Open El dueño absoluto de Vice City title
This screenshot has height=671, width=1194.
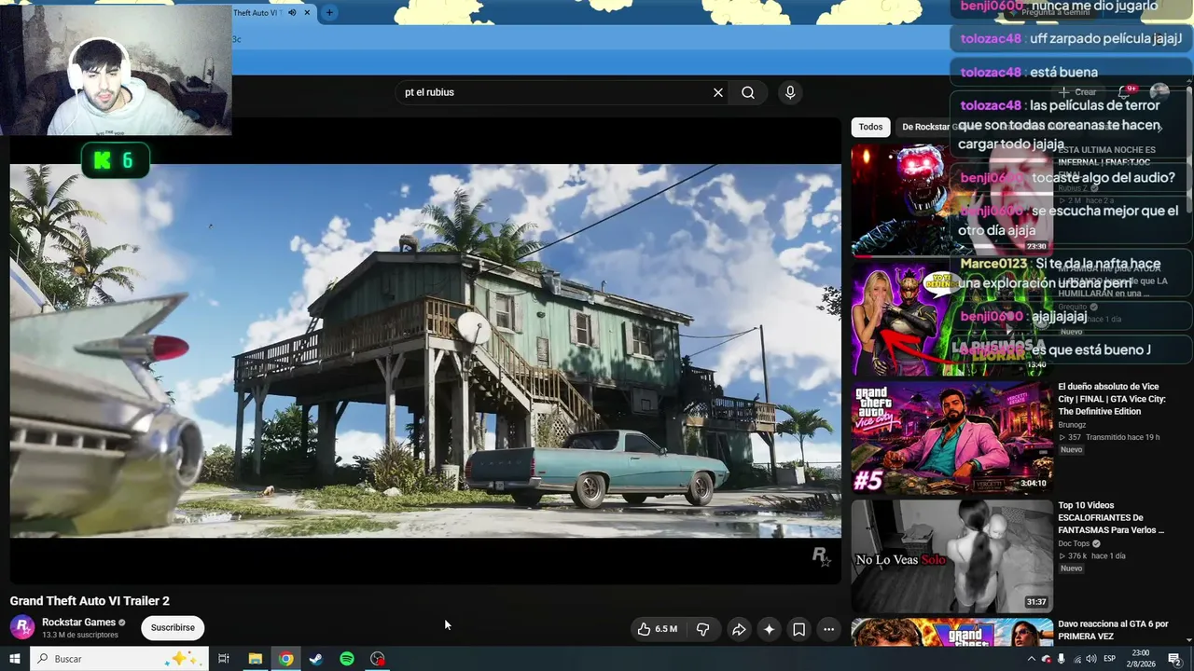click(1112, 399)
